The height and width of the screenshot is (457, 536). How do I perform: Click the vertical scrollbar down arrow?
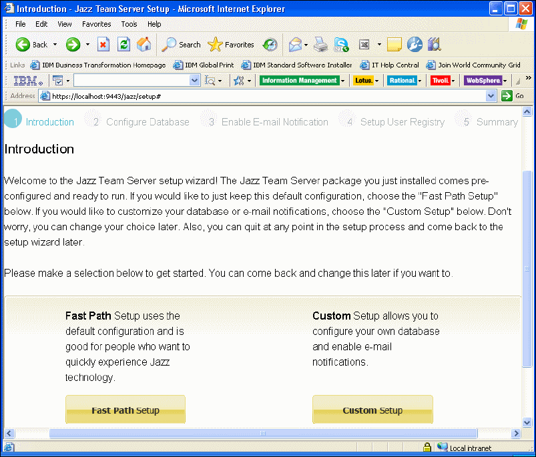[527, 422]
